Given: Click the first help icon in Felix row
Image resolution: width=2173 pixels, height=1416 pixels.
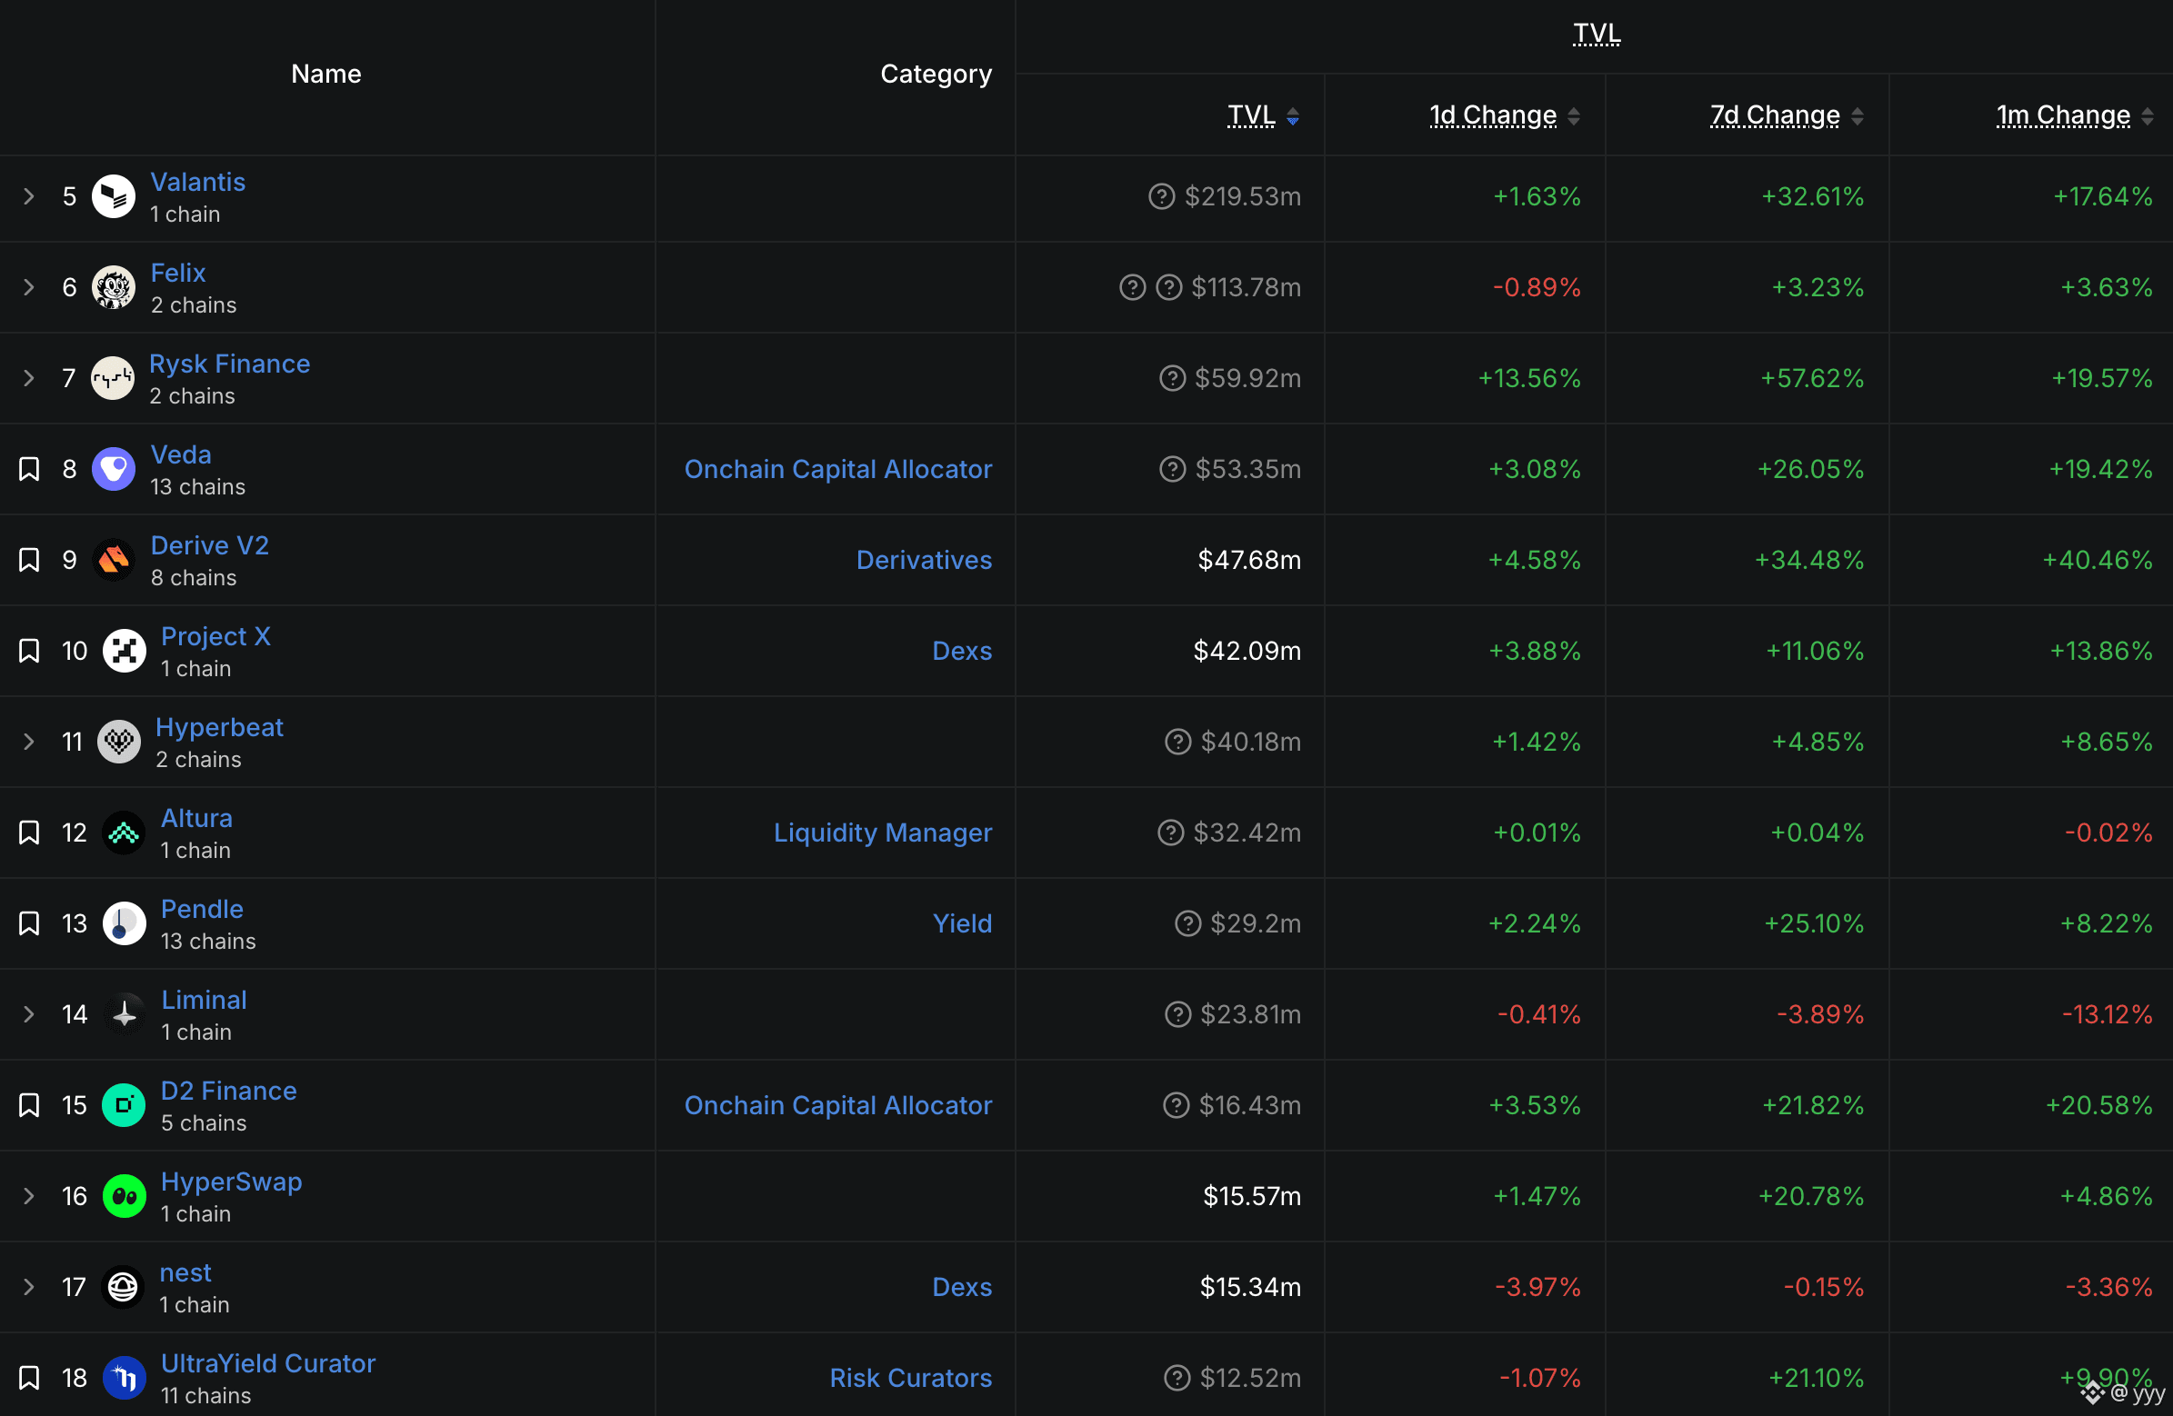Looking at the screenshot, I should click(1132, 287).
